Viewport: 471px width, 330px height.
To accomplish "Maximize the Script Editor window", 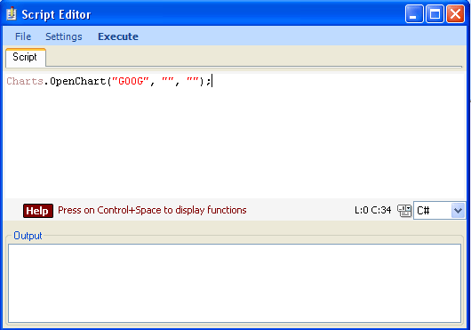I will 435,14.
